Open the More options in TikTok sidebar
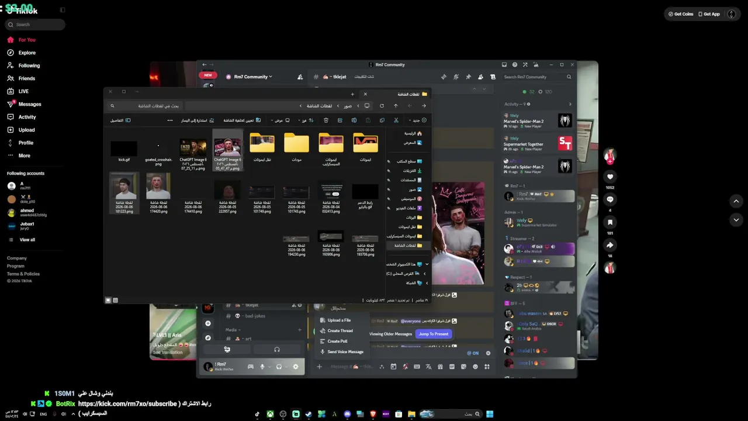 pos(19,156)
